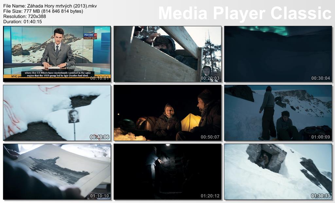Viewport: 335px width, 203px height.
Task: Select the dark tunnel lamp thumbnail
Action: pyautogui.click(x=167, y=172)
